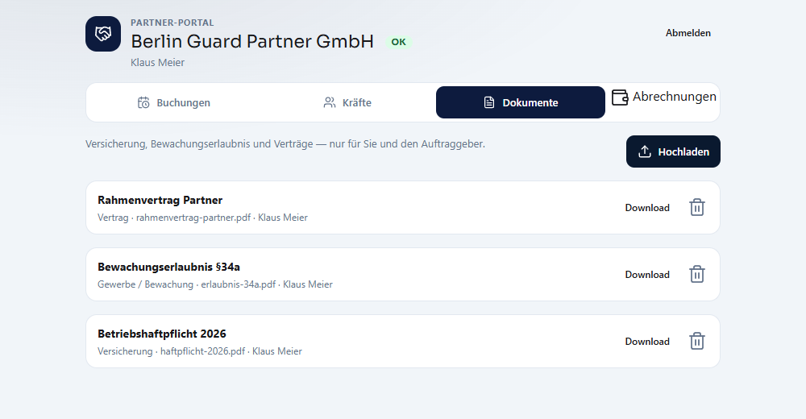
Task: Click the Bewachungserlaubnis §34a title
Action: click(168, 267)
